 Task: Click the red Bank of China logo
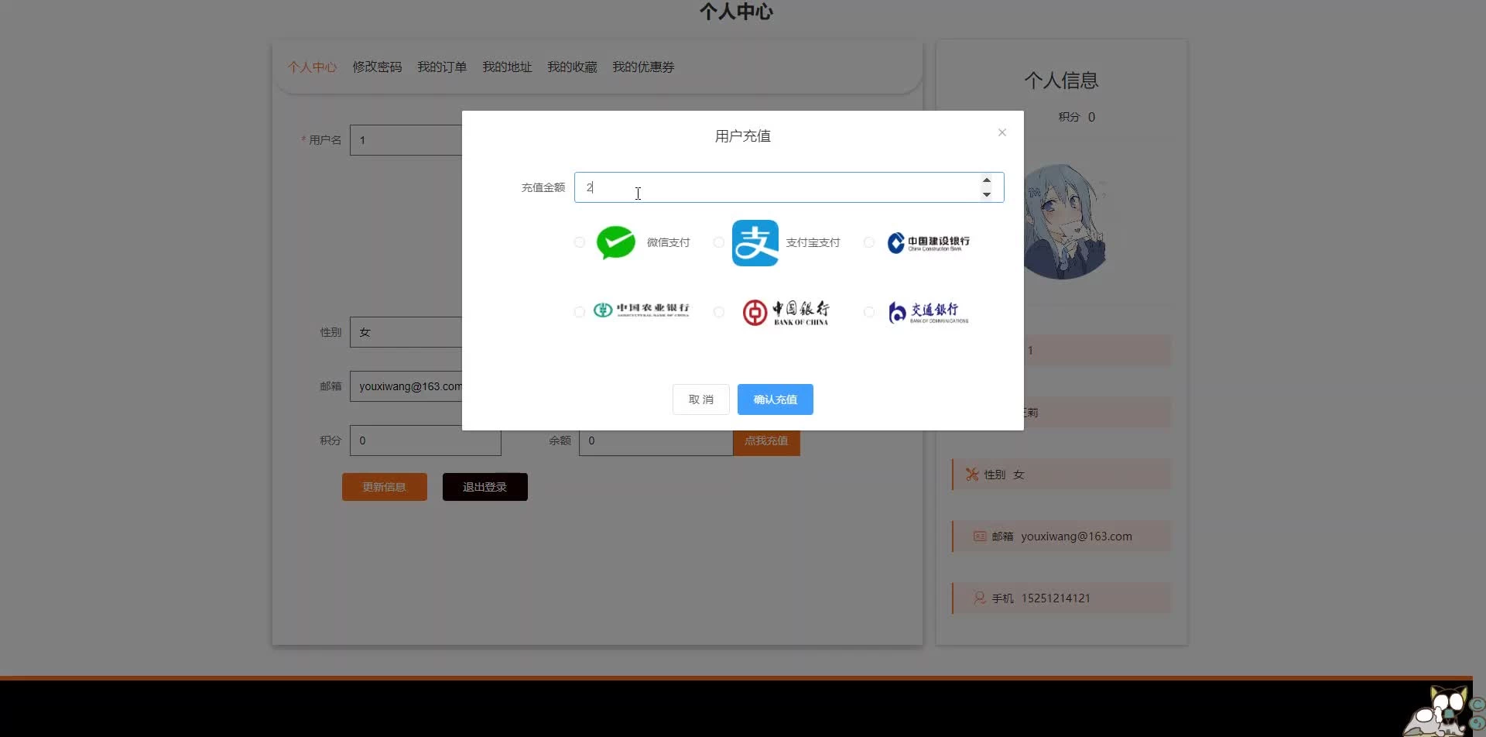[x=786, y=312]
